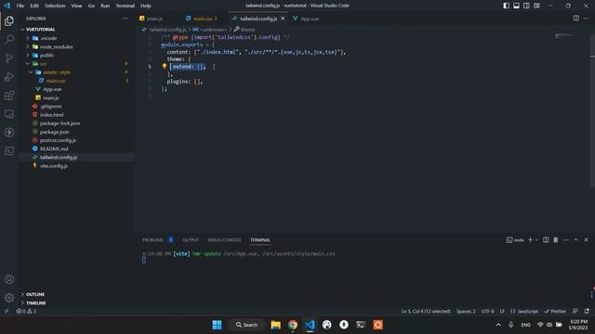The height and width of the screenshot is (334, 595).
Task: Open Accounts menu in activity bar
Action: tap(9, 279)
